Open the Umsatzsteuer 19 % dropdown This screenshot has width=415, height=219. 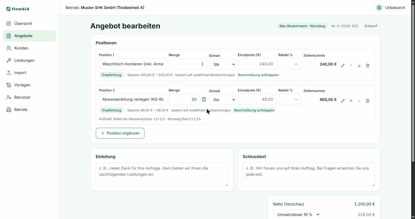(x=296, y=215)
